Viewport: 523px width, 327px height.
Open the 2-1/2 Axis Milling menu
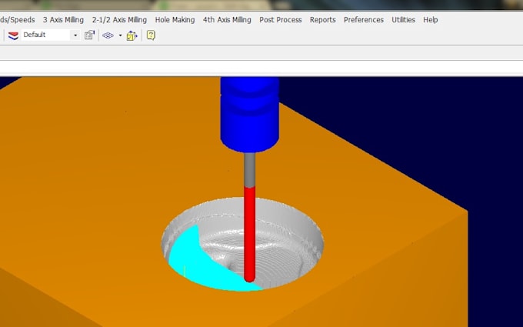tap(119, 20)
